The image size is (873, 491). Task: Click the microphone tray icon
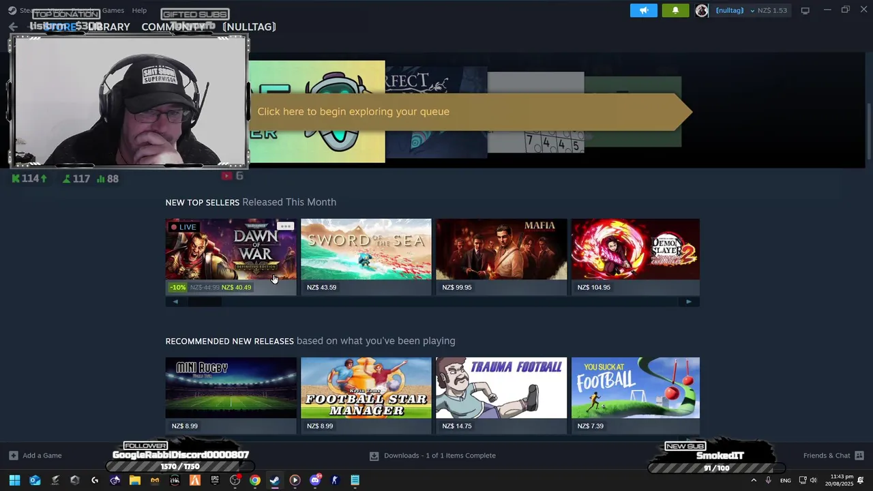(x=768, y=480)
